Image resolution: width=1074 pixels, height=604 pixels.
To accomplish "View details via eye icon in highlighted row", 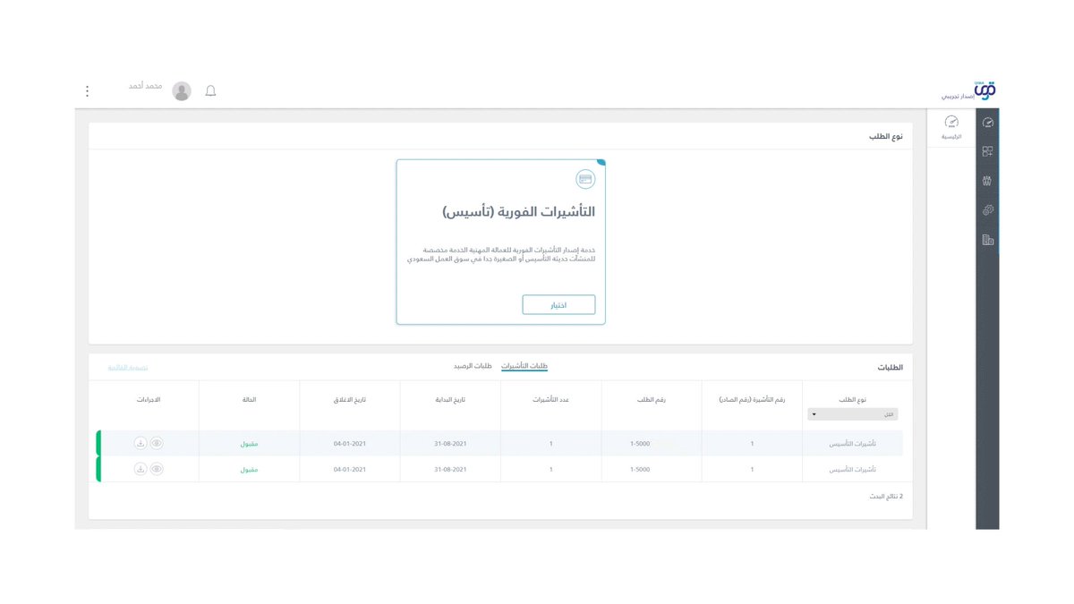I will pyautogui.click(x=157, y=443).
